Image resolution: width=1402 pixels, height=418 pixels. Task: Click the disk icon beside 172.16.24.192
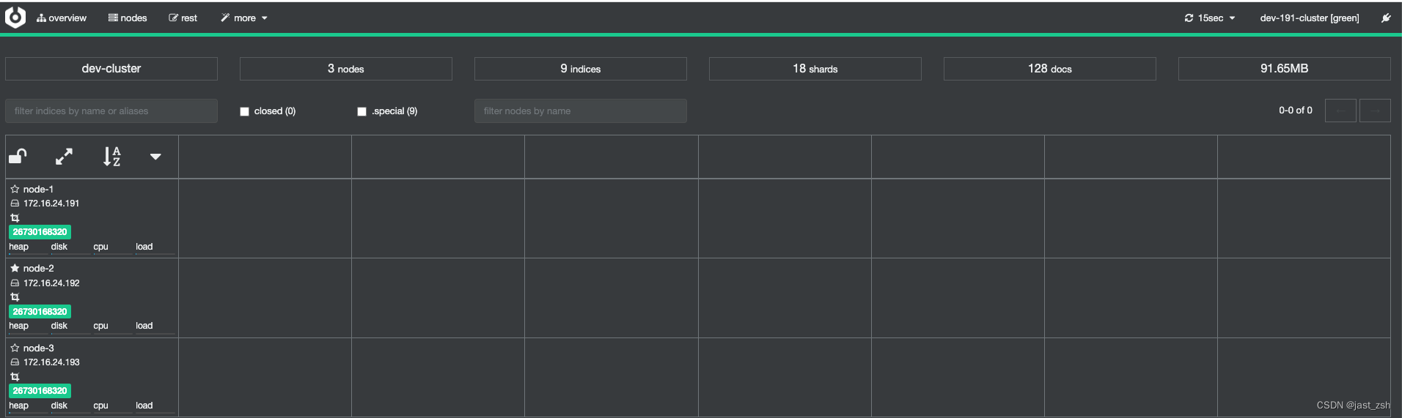[15, 283]
